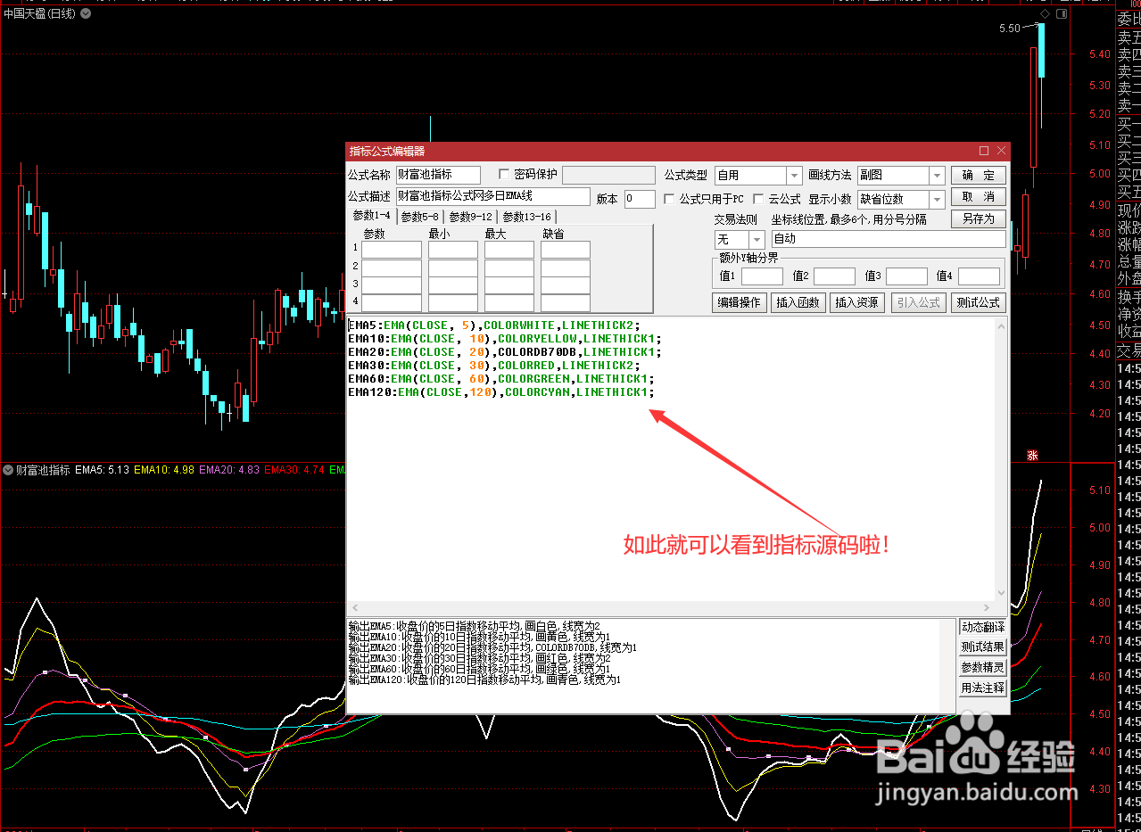Click the EMA60 COLORGREEN formula line
Screen dimensions: 1141x832
pyautogui.click(x=501, y=379)
